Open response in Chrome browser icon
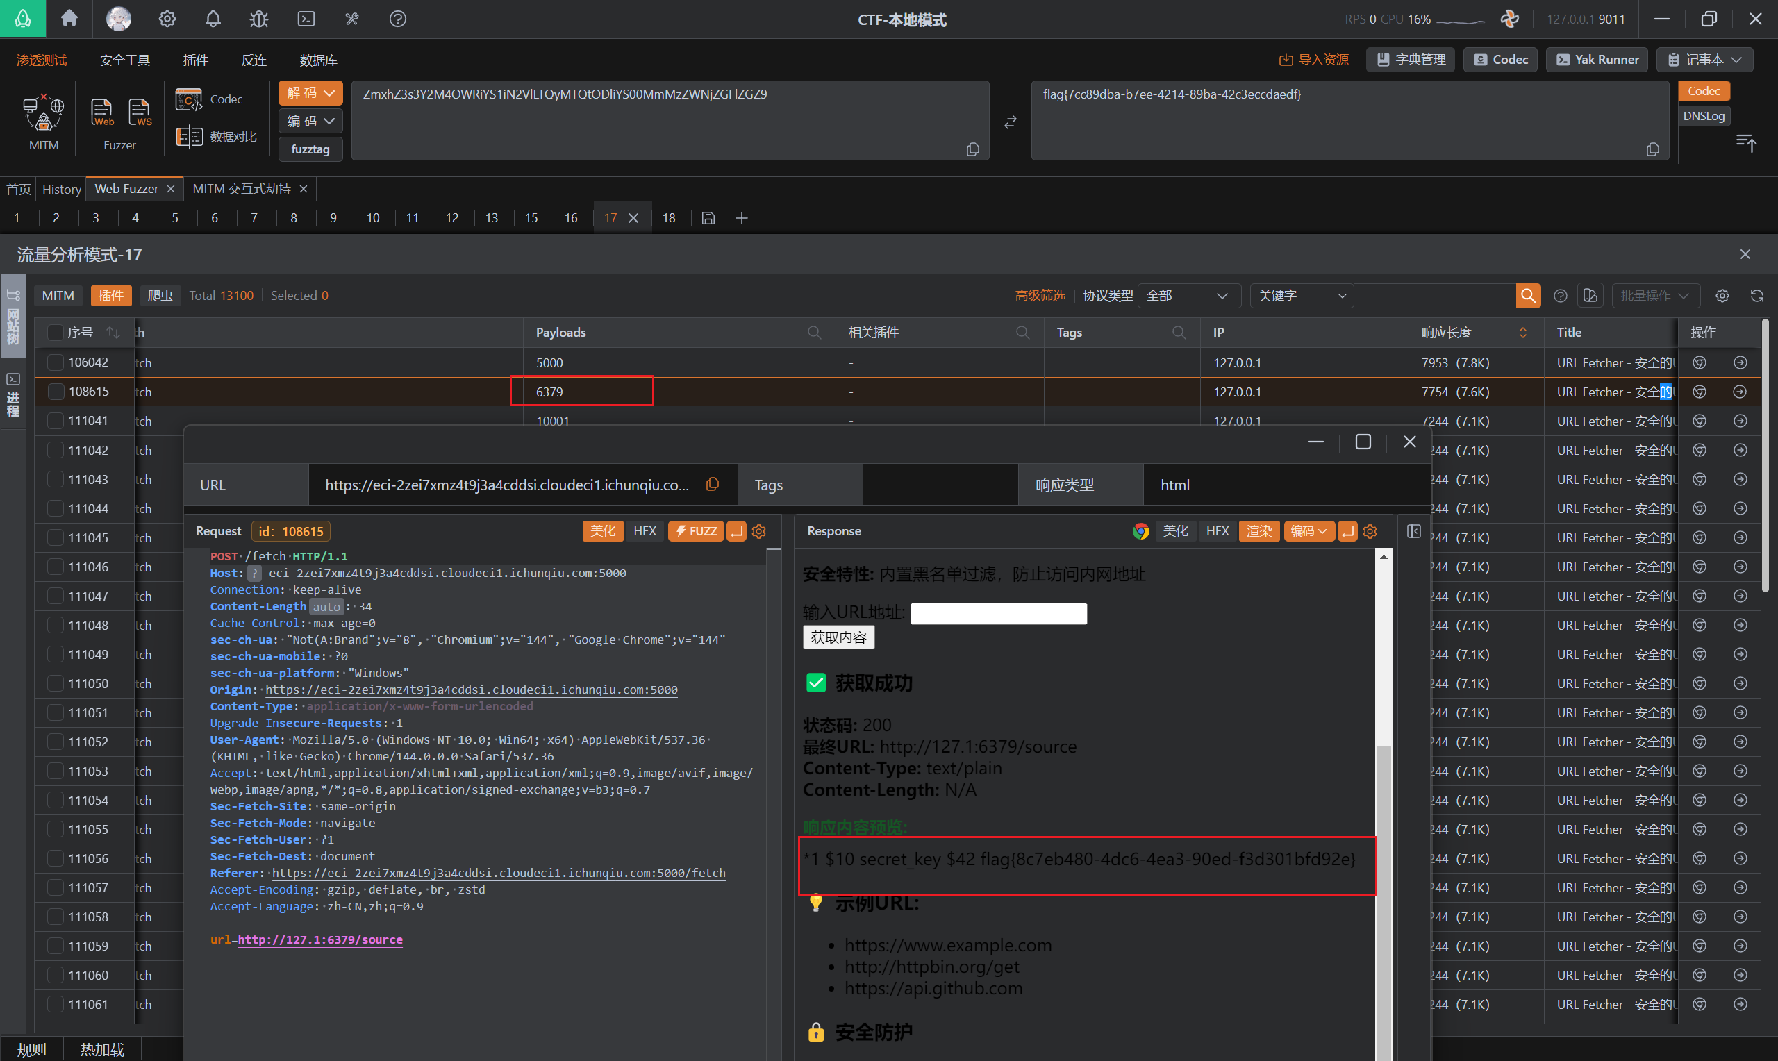 tap(1140, 530)
